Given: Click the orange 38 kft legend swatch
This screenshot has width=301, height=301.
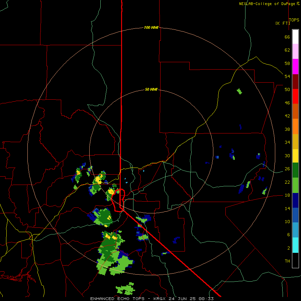Looking at the screenshot, I should click(295, 126).
